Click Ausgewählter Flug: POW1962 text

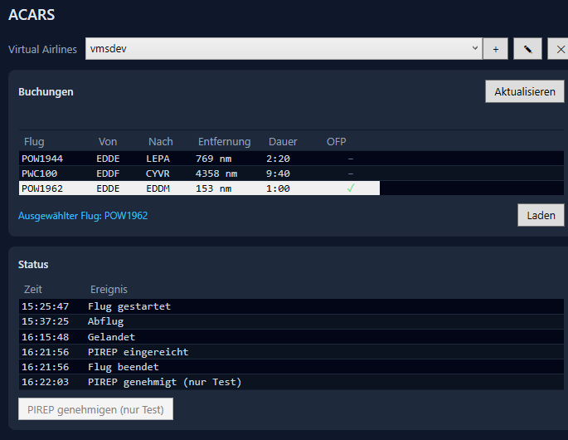83,216
